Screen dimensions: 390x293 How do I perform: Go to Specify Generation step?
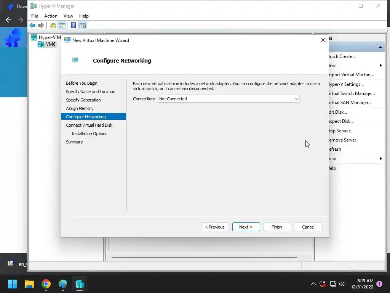pos(83,100)
